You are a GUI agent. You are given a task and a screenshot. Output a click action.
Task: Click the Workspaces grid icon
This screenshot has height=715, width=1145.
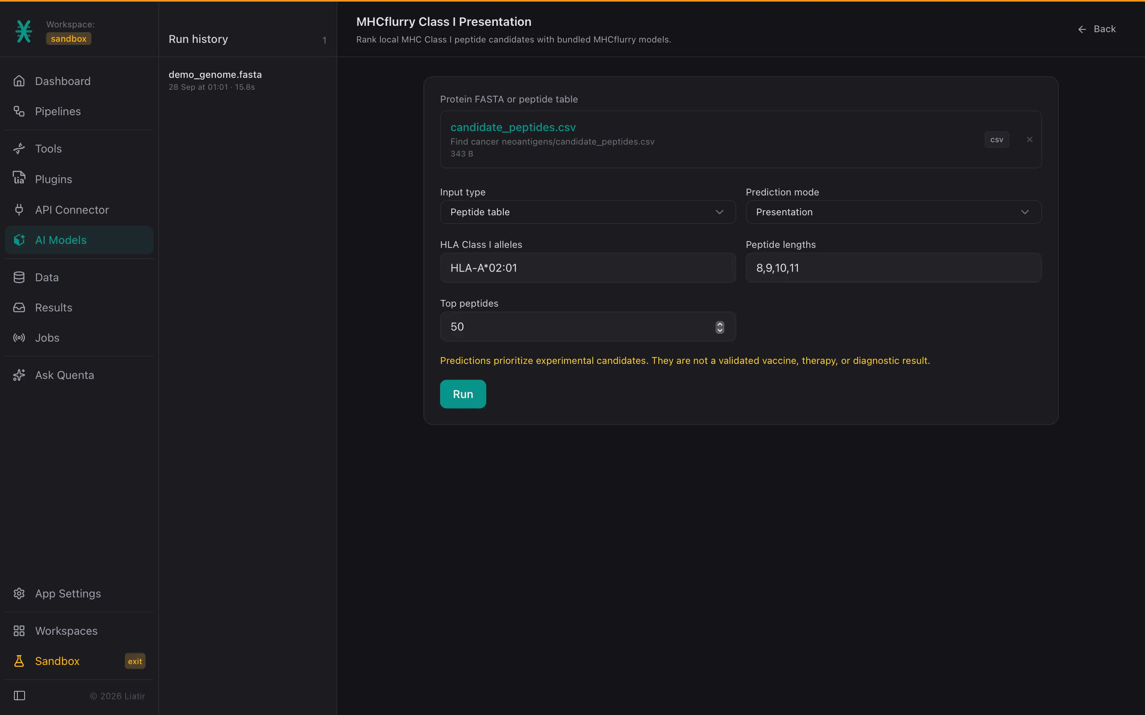[x=19, y=631]
